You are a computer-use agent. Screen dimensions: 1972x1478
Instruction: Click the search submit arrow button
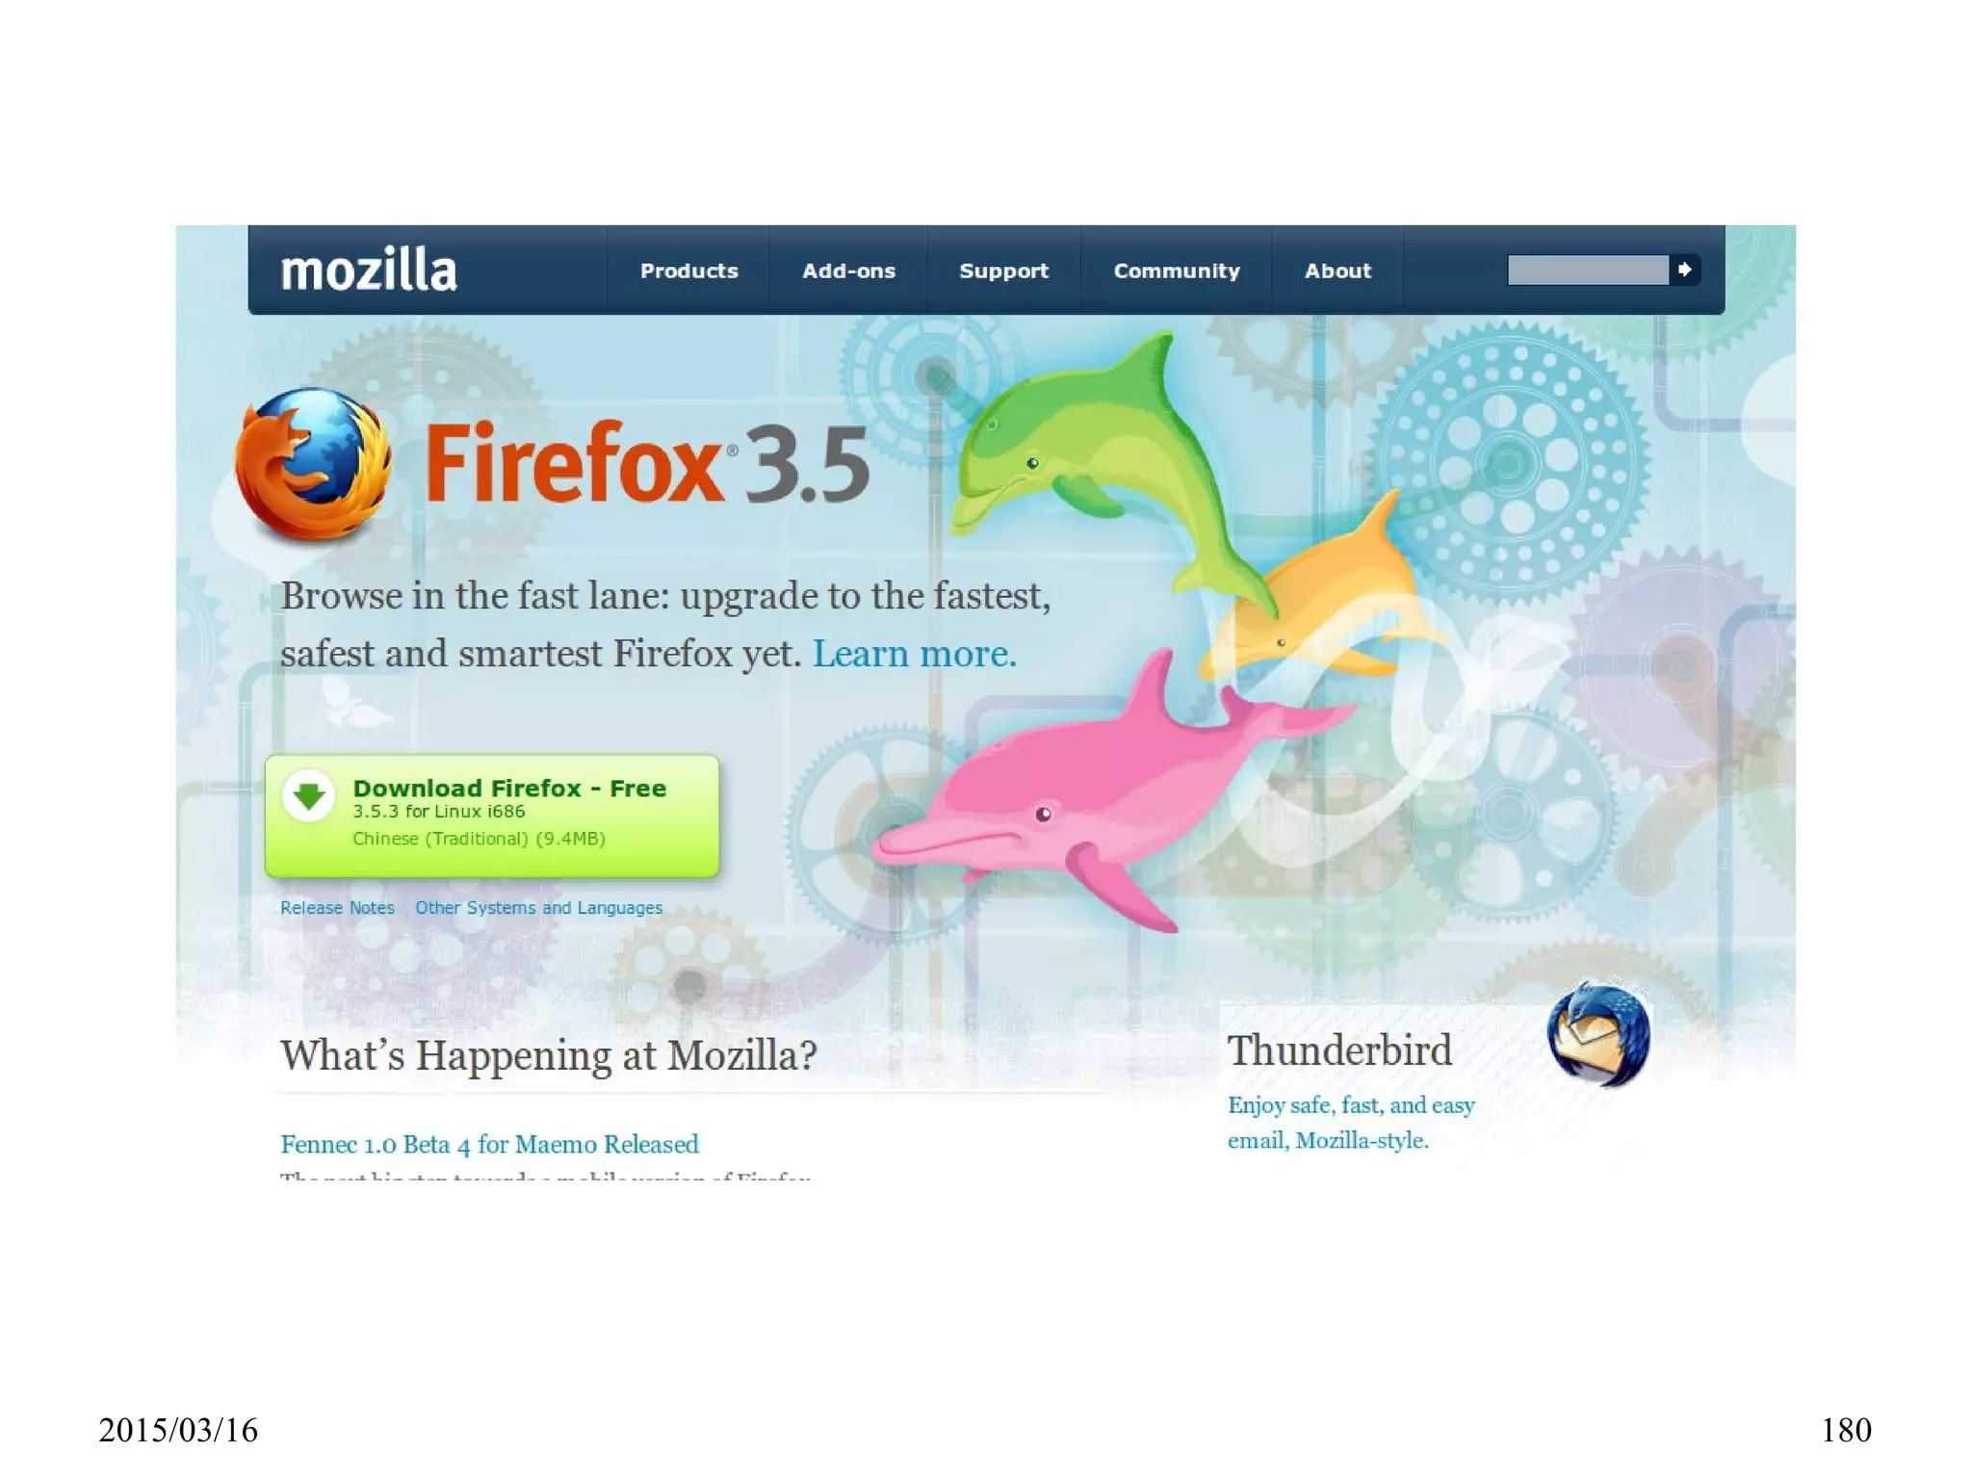coord(1685,270)
